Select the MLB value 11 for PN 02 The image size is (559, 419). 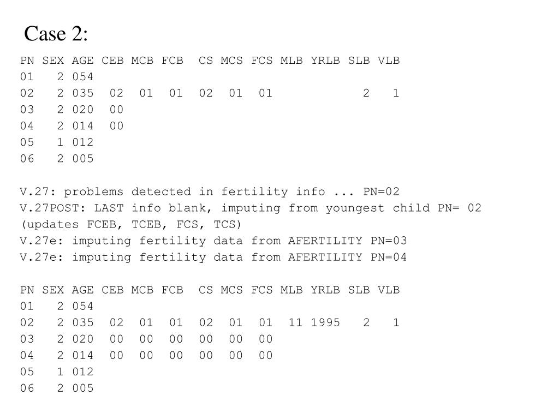[295, 323]
